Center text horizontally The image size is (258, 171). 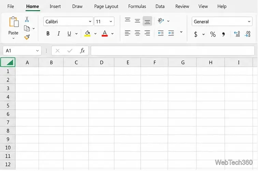point(138,33)
